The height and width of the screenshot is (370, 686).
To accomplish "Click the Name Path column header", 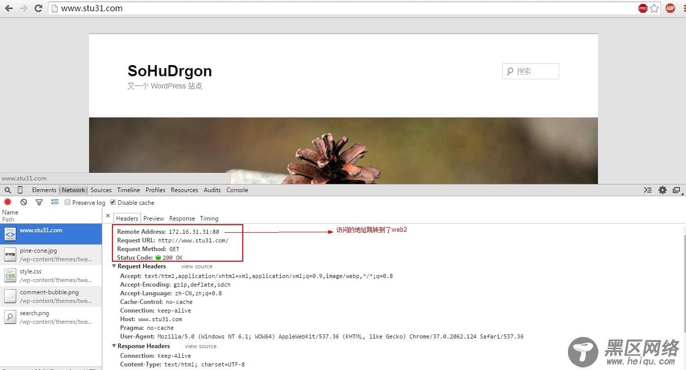I will 51,216.
